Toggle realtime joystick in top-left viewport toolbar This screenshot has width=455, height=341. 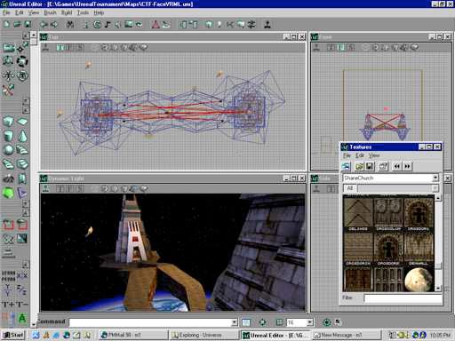(x=45, y=47)
